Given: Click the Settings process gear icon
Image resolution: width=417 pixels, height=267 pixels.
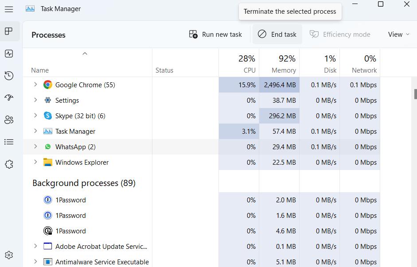Looking at the screenshot, I should tap(47, 100).
